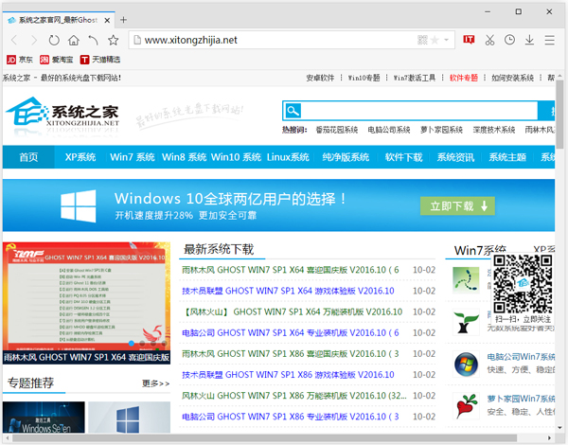This screenshot has width=568, height=445.
Task: Open red 软件专题 top link
Action: pyautogui.click(x=464, y=78)
